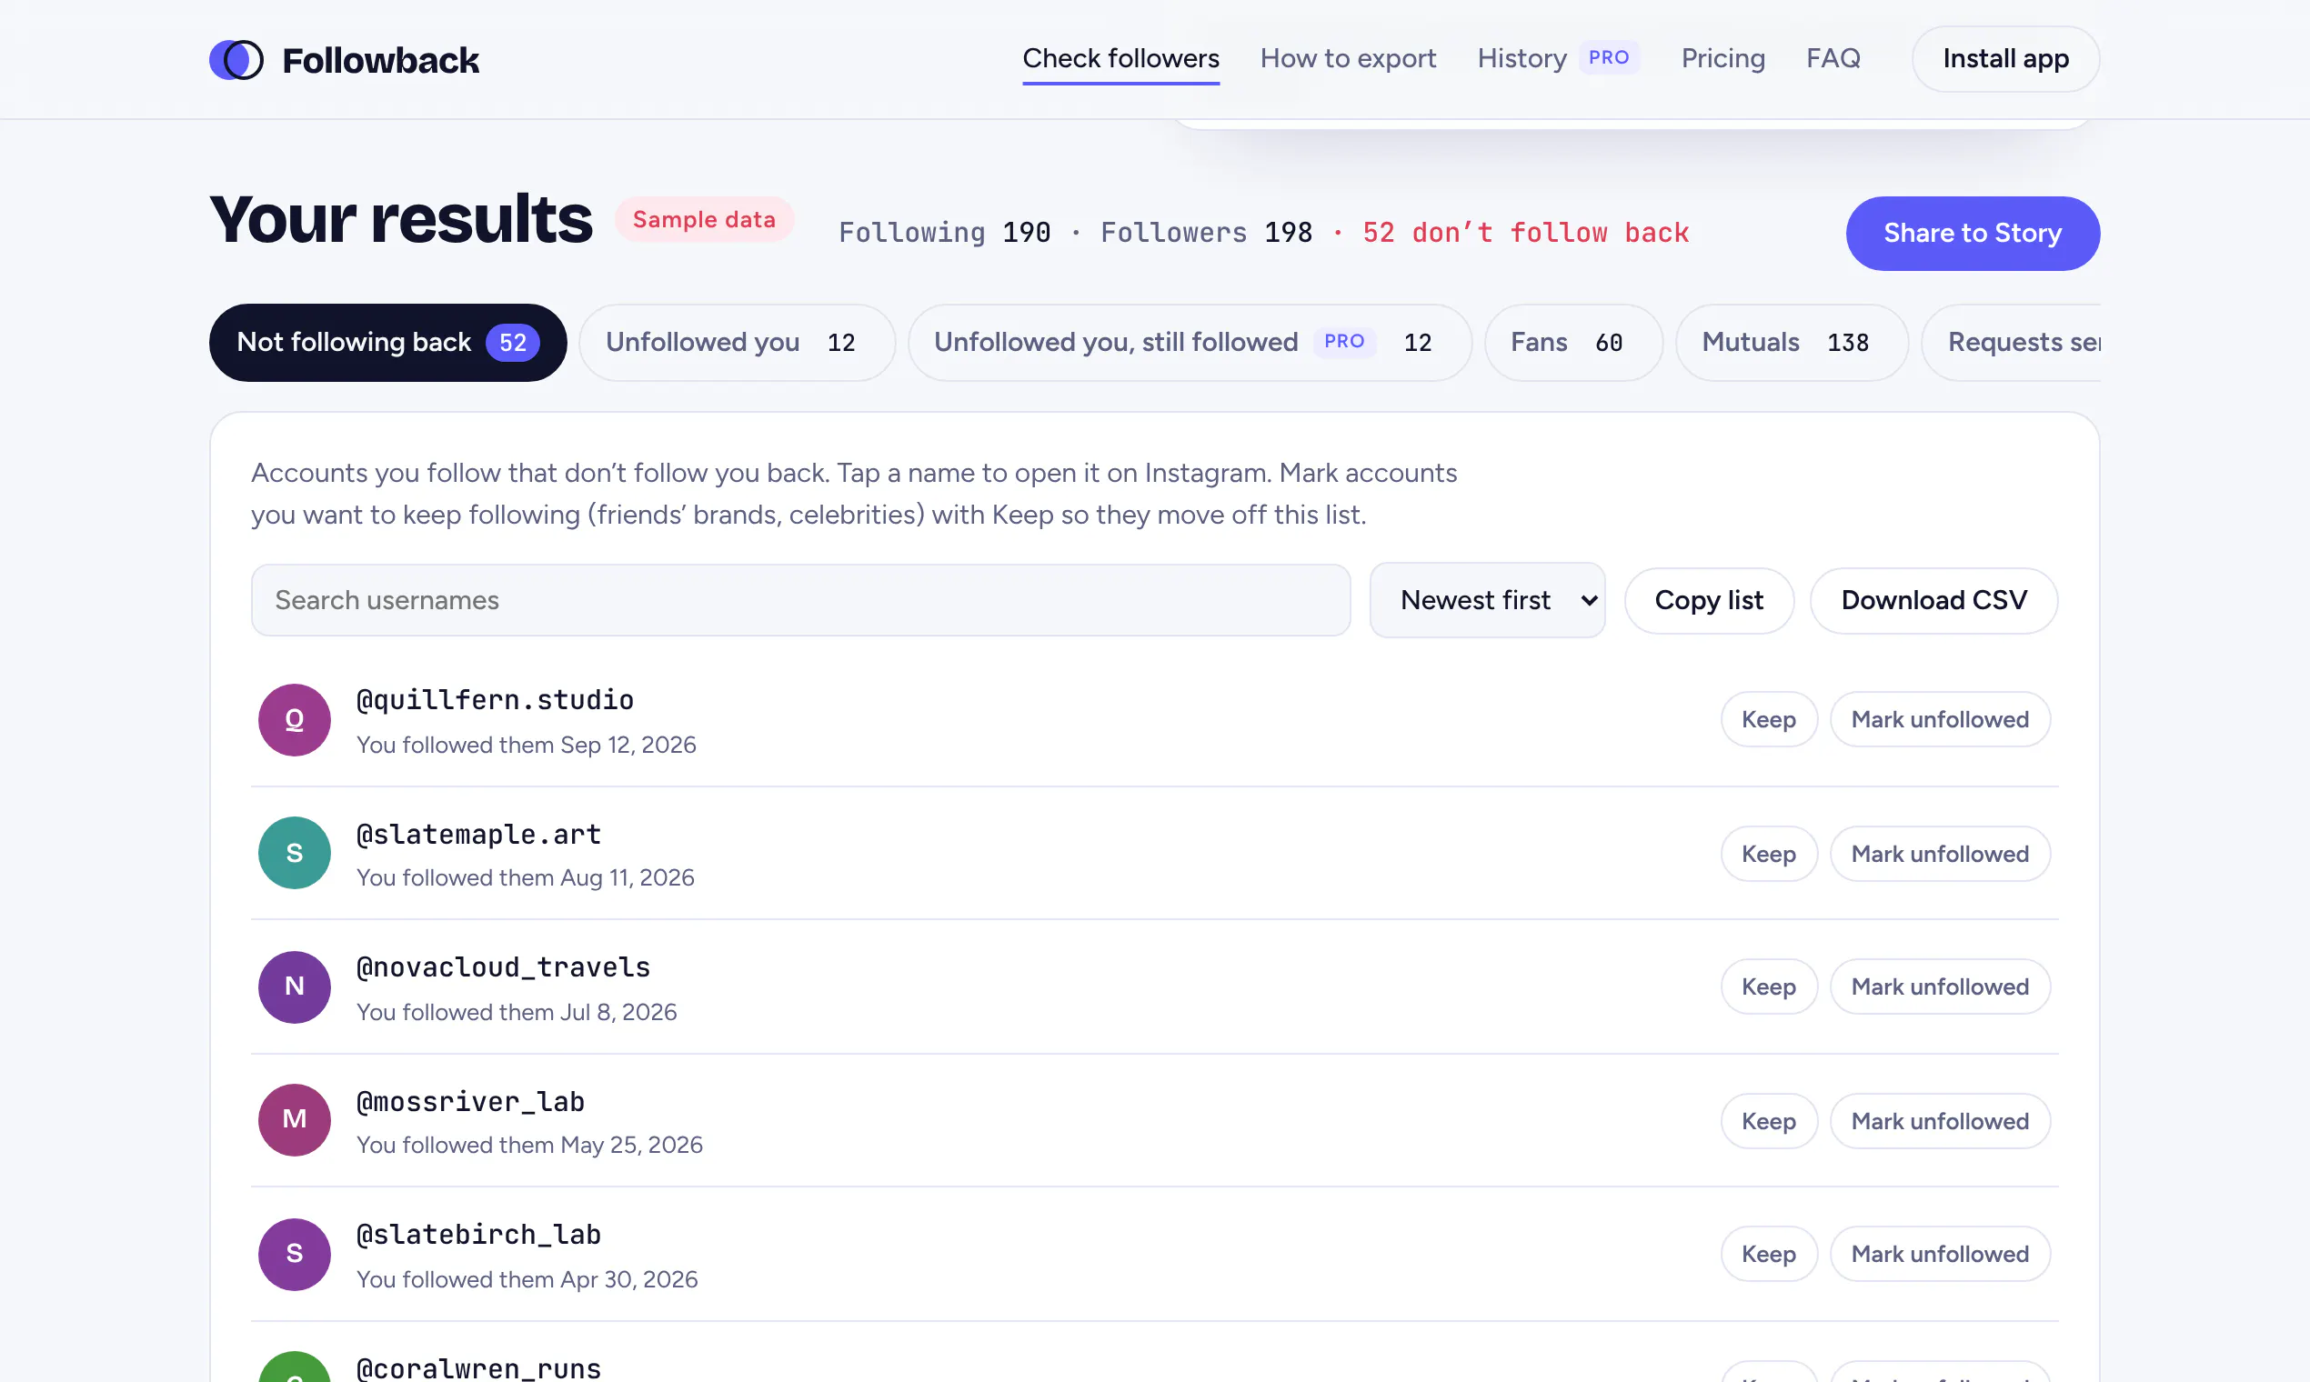Select the Not following back tab

click(x=387, y=342)
